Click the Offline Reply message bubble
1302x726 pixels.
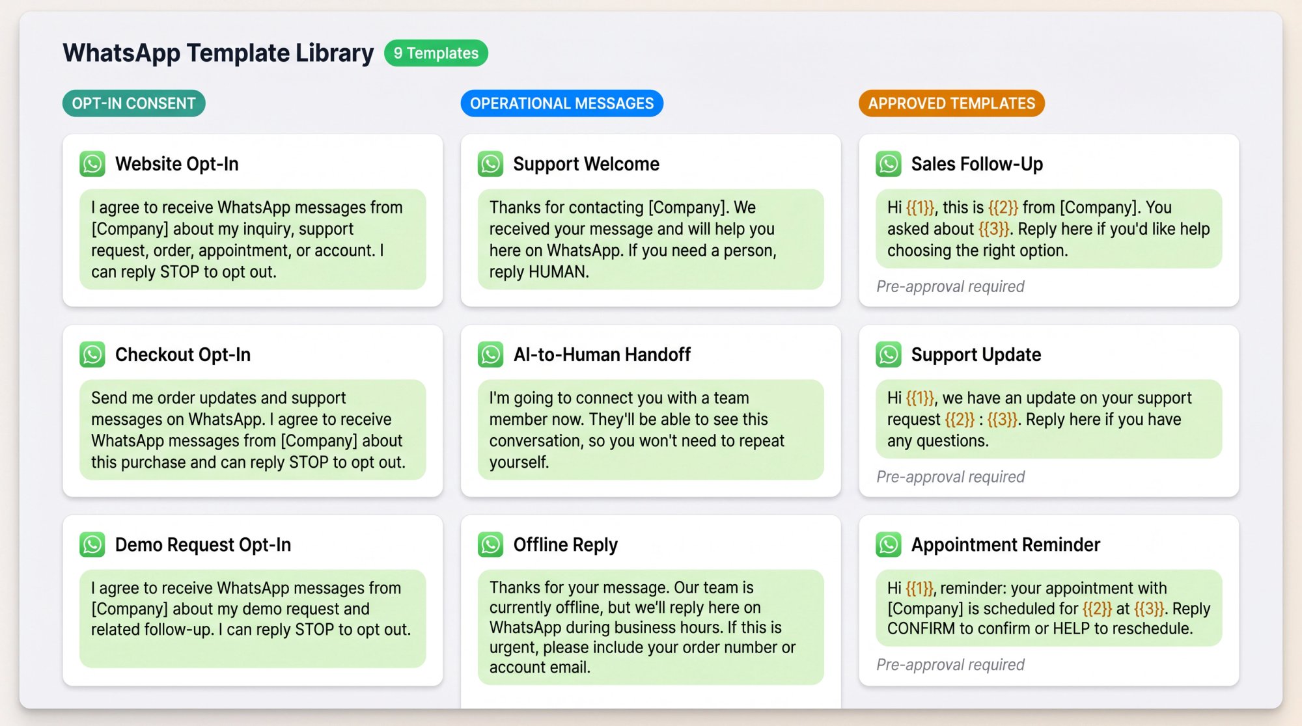(x=651, y=627)
